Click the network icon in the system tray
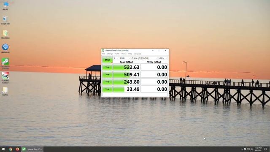 [x=248, y=149]
